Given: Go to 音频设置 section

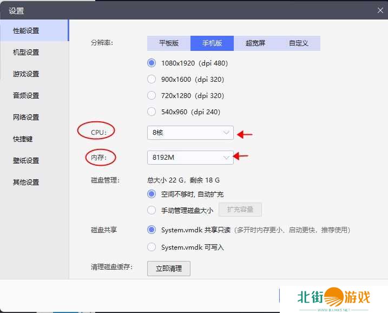Looking at the screenshot, I should [x=26, y=96].
